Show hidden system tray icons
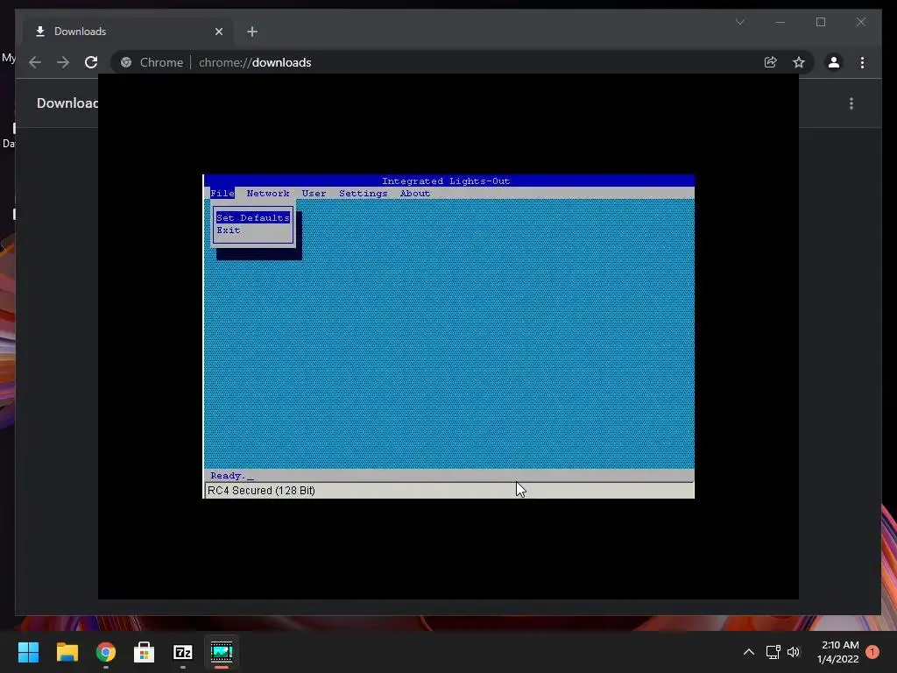The image size is (897, 673). click(x=748, y=652)
